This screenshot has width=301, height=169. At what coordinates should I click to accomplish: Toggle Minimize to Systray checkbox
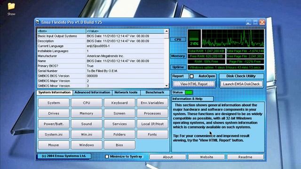point(107,156)
